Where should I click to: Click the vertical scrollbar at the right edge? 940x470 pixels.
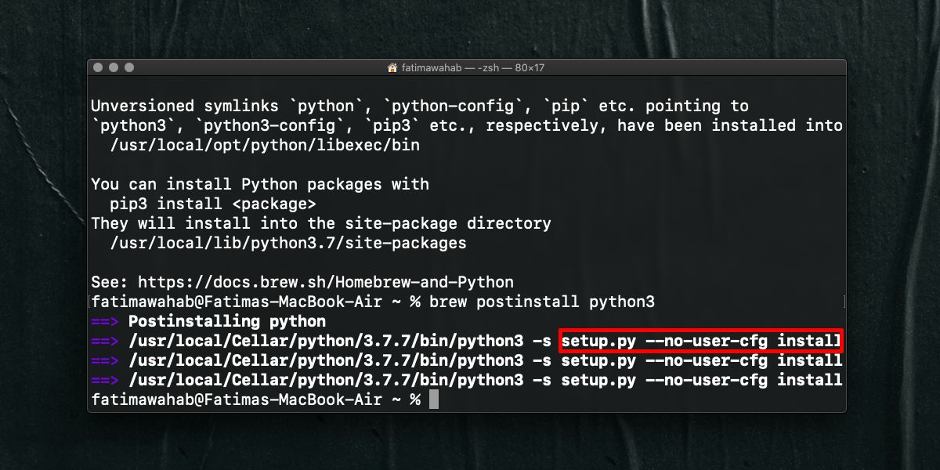tap(844, 302)
